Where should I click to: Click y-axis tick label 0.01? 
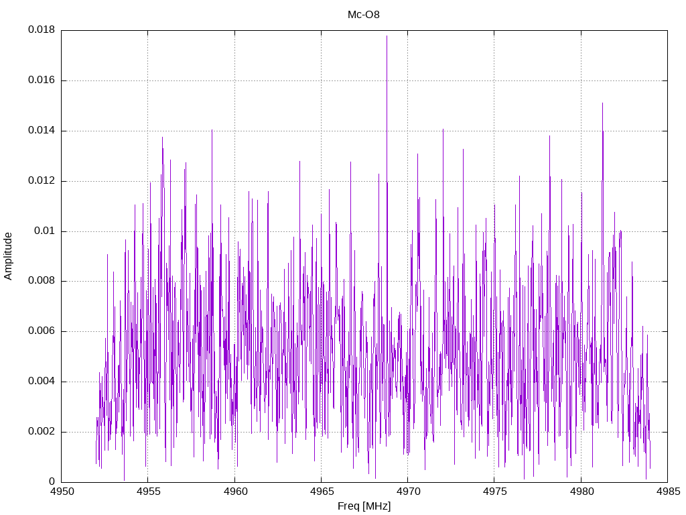[45, 231]
